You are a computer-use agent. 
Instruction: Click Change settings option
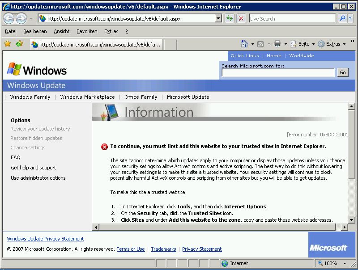click(x=28, y=148)
